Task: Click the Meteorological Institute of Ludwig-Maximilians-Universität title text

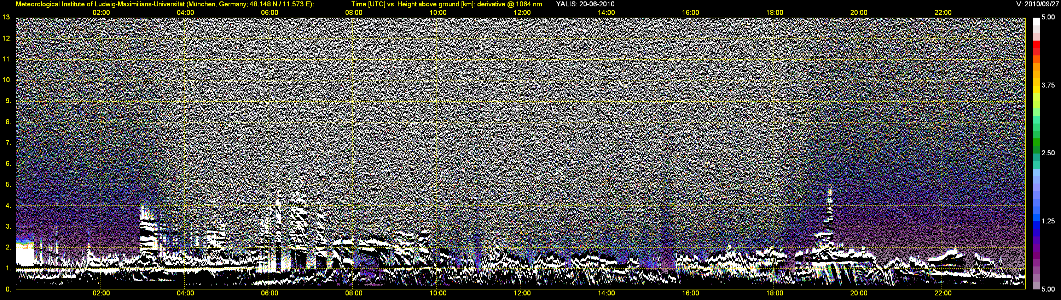Action: pyautogui.click(x=165, y=4)
